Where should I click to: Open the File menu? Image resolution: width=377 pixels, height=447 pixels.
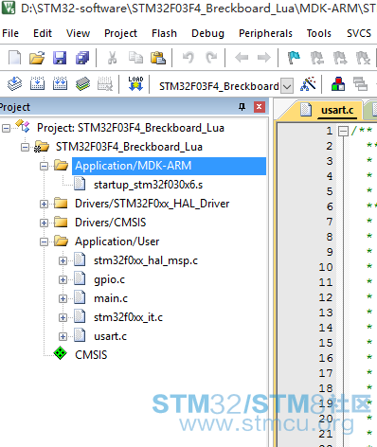(x=10, y=33)
